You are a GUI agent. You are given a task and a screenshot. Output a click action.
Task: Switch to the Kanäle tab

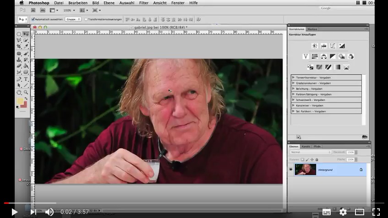point(306,146)
